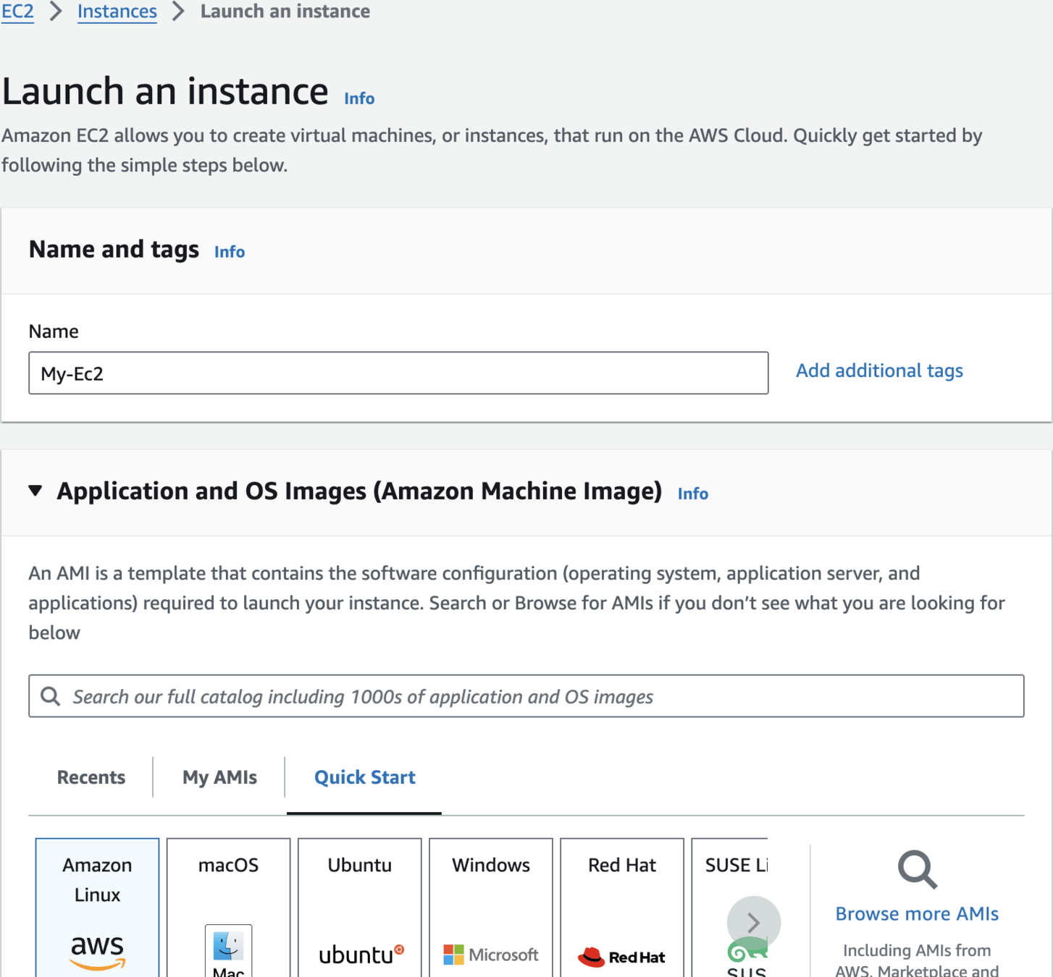Select the macOS card title
Screen dimensions: 1053x977
228,865
